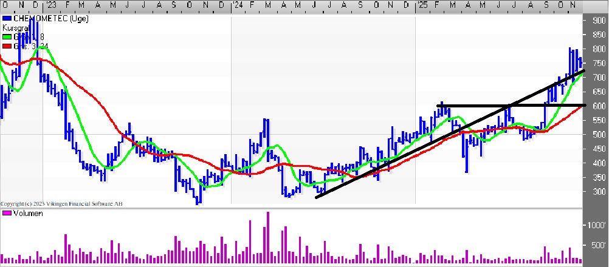The height and width of the screenshot is (267, 609).
Task: Click the Vikingen Financial Software copyright text
Action: (61, 204)
